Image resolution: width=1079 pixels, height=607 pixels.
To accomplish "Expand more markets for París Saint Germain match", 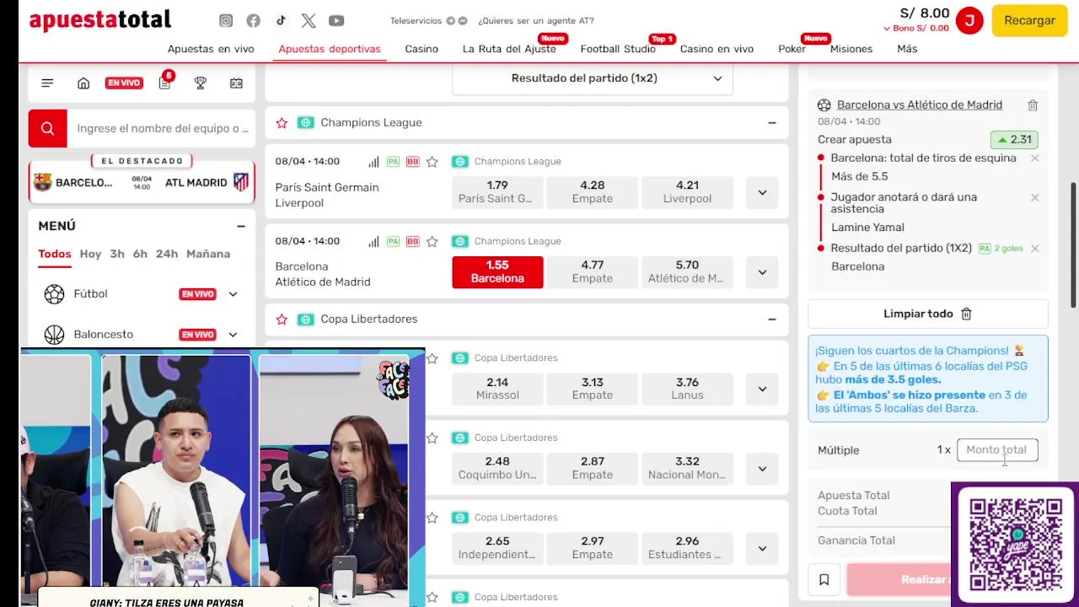I will tap(762, 192).
